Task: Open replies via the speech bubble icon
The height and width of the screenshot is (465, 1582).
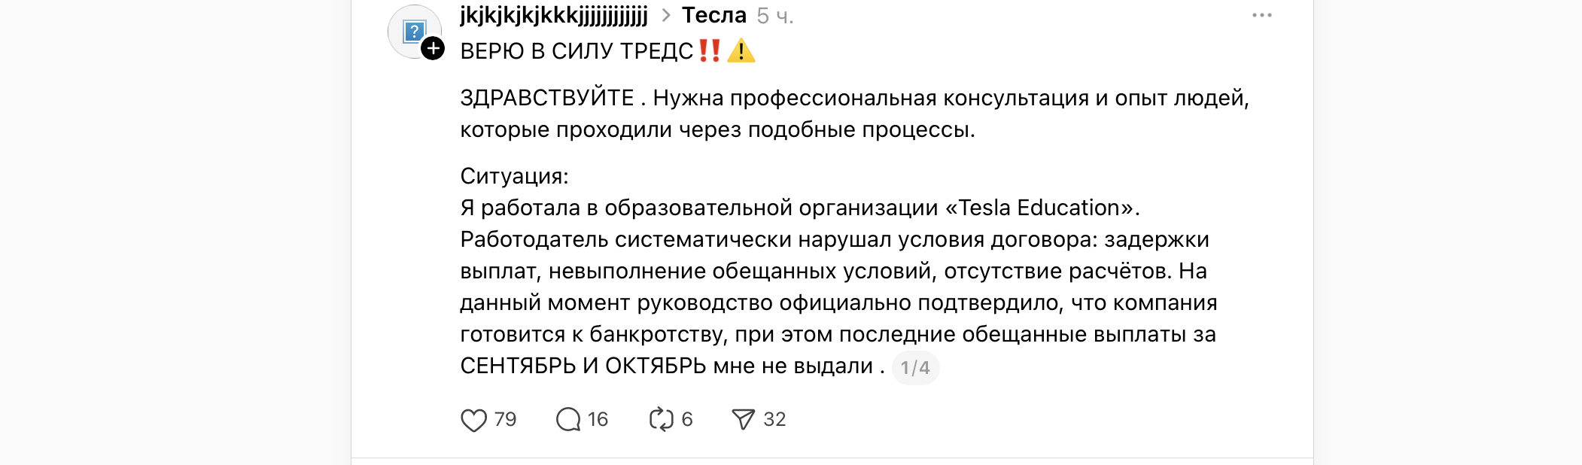Action: (x=568, y=420)
